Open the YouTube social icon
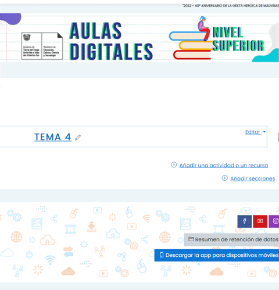This screenshot has width=279, height=290. coord(260,221)
